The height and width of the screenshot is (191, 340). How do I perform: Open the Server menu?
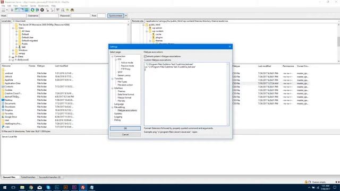click(x=33, y=6)
